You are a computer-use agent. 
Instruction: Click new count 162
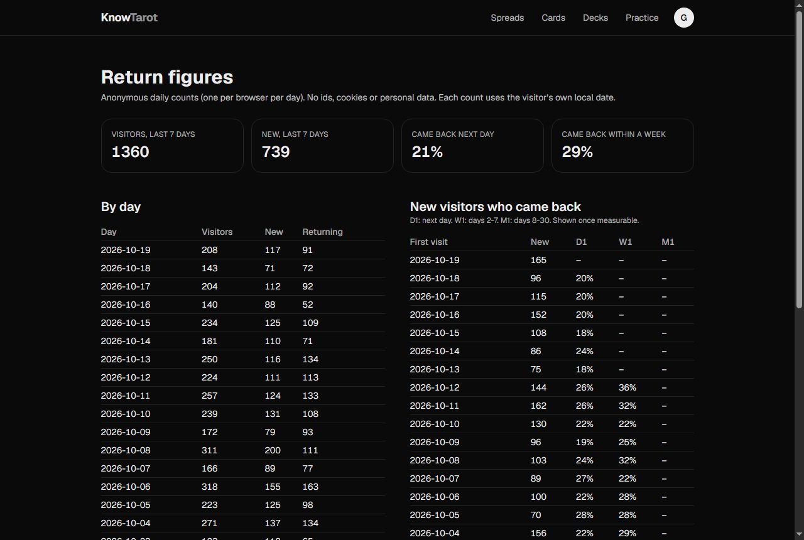[x=538, y=406]
